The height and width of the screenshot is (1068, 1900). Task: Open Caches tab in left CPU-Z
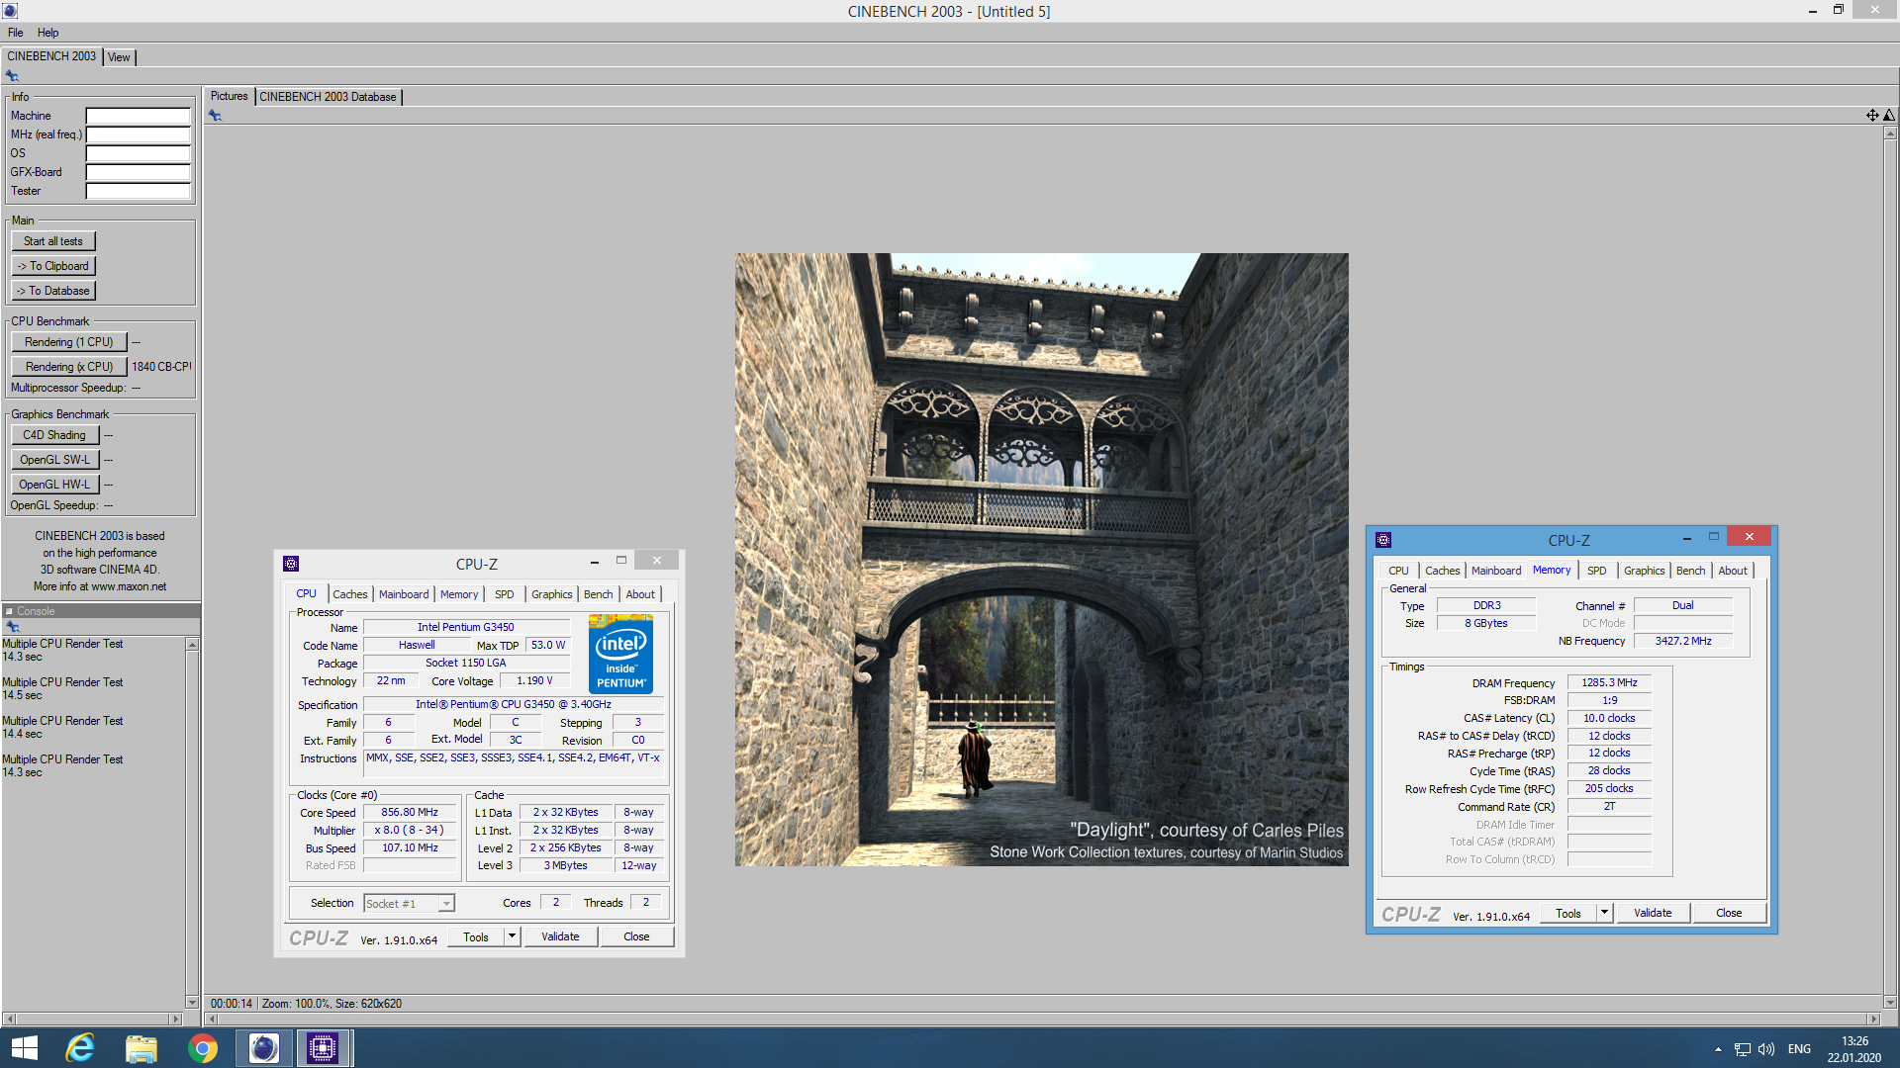tap(350, 594)
